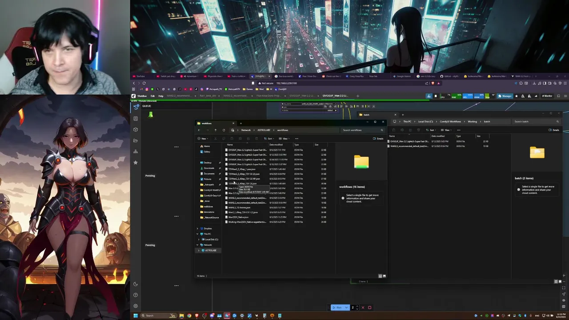This screenshot has width=569, height=320.
Task: Click the back arrow in workflows explorer
Action: click(199, 130)
